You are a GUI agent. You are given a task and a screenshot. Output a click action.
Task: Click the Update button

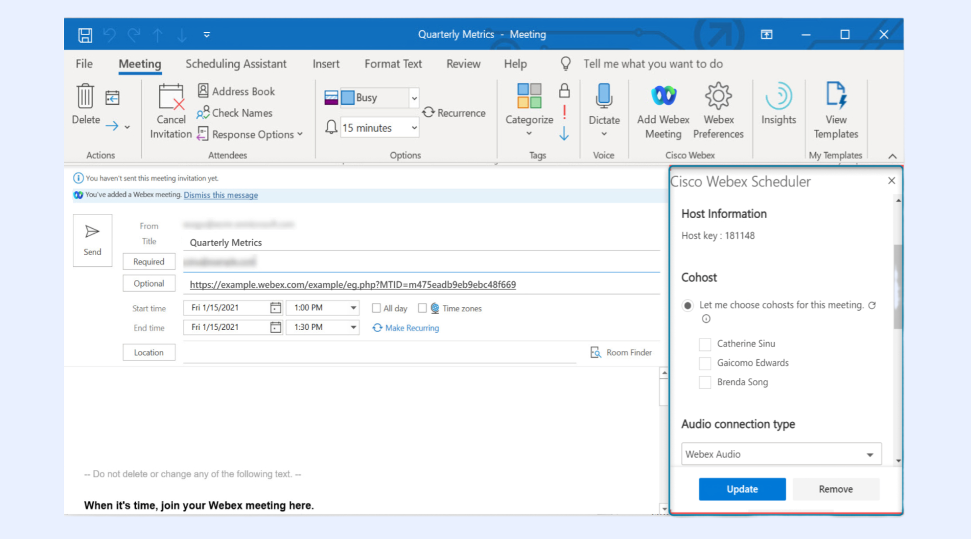pos(742,489)
